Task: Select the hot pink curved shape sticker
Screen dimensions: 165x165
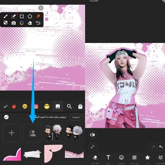Action: pyautogui.click(x=12, y=154)
